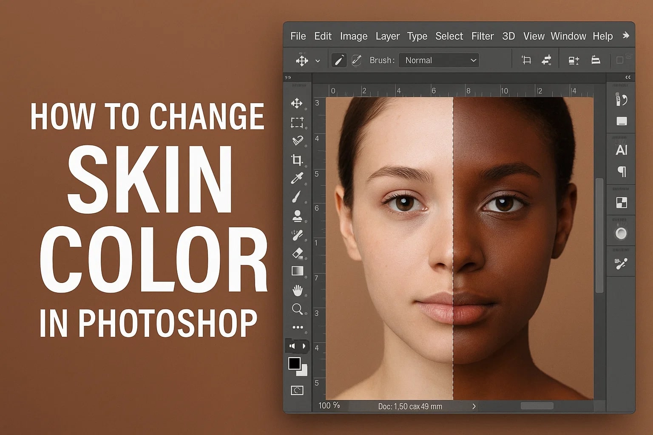Choose the Eyedropper tool
Image resolution: width=653 pixels, height=435 pixels.
coord(297,178)
